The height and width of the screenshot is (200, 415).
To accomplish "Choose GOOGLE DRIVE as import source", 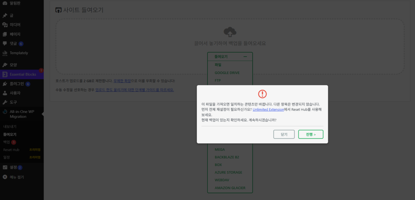I will pos(227,73).
